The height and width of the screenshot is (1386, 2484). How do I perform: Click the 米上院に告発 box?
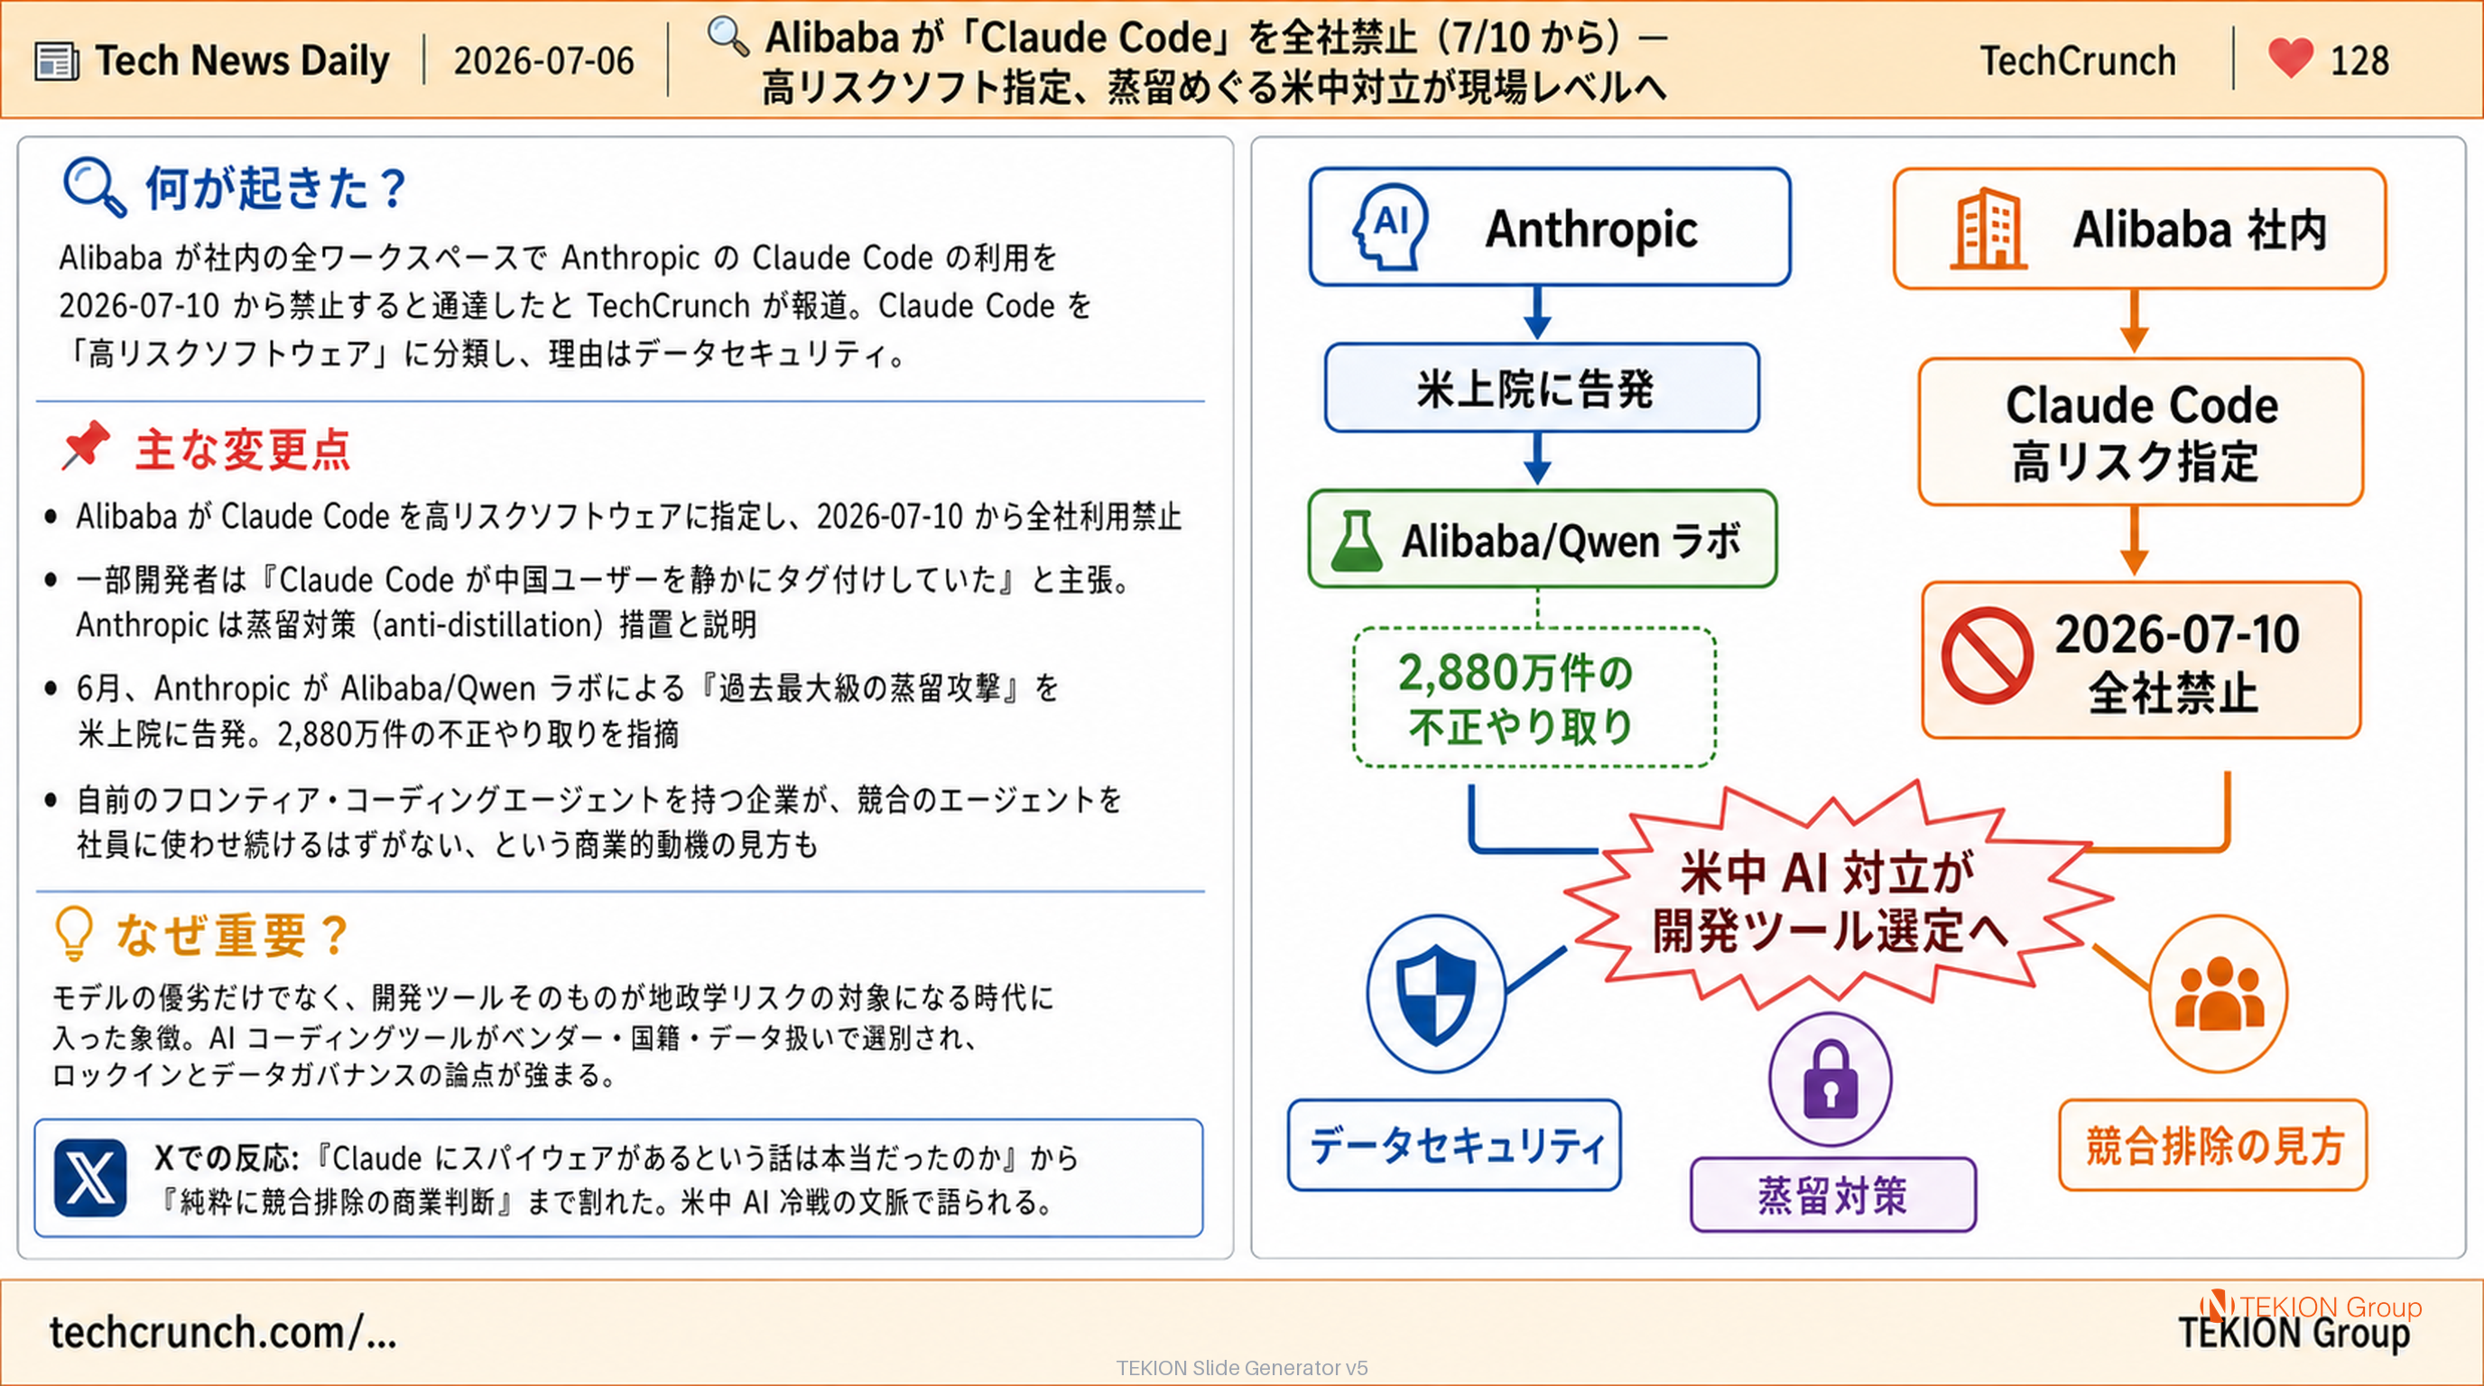click(1542, 387)
